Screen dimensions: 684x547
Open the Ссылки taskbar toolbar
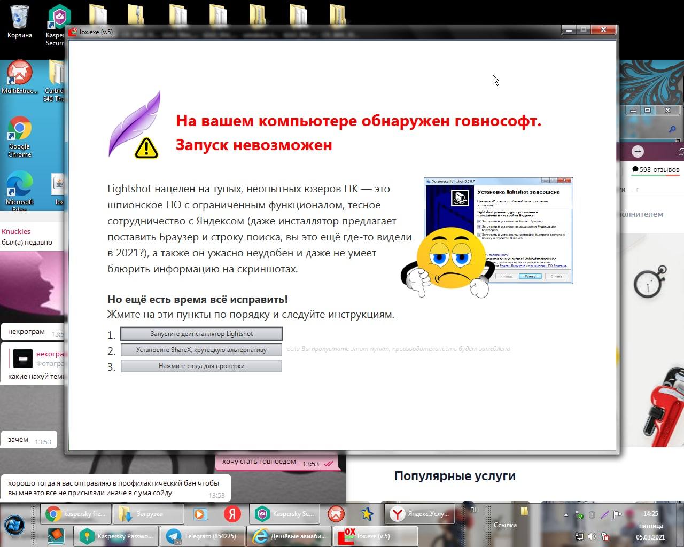505,525
